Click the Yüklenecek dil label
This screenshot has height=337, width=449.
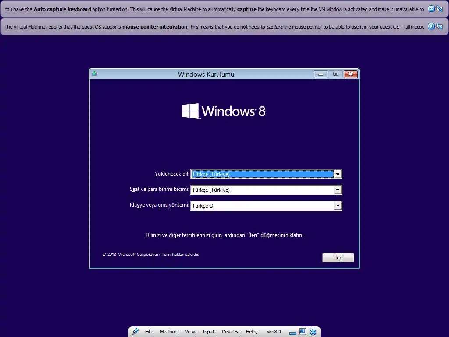(172, 174)
